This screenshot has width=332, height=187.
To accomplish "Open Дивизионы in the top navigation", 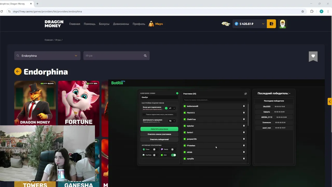I will (121, 24).
